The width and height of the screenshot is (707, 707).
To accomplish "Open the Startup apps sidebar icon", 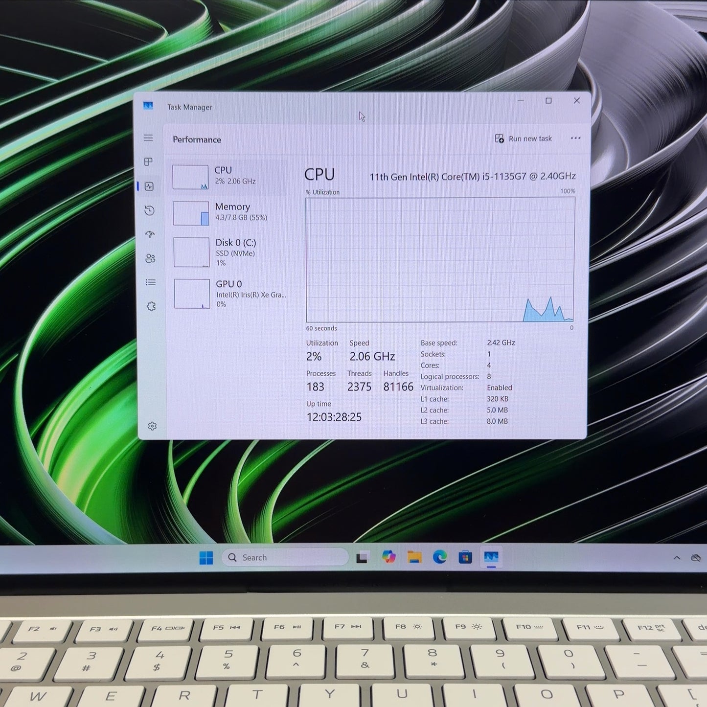I will click(150, 234).
